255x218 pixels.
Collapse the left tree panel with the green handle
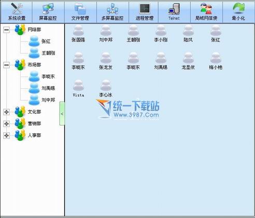[x=62, y=114]
